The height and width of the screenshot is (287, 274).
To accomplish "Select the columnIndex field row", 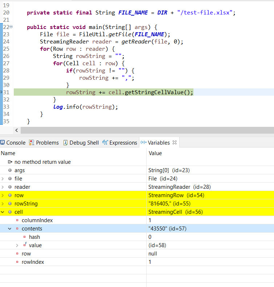I will 137,220.
